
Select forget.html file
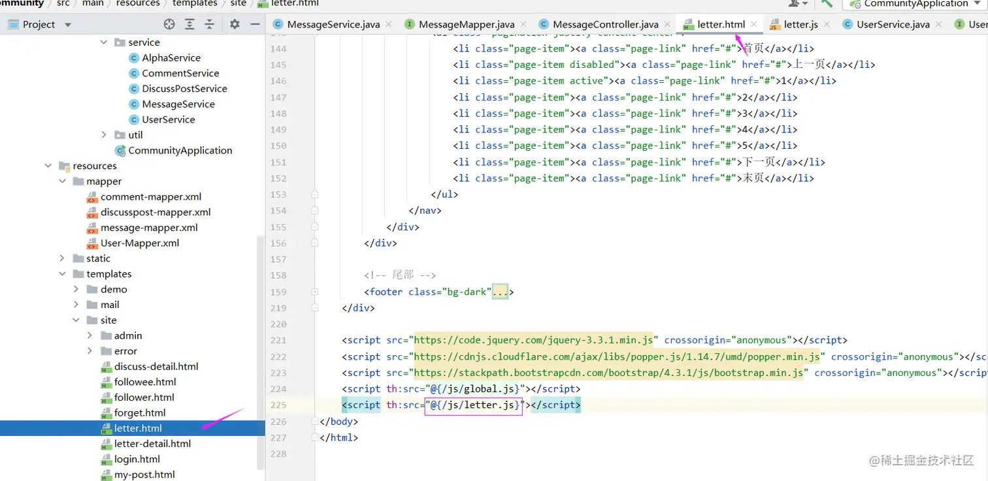click(x=140, y=412)
